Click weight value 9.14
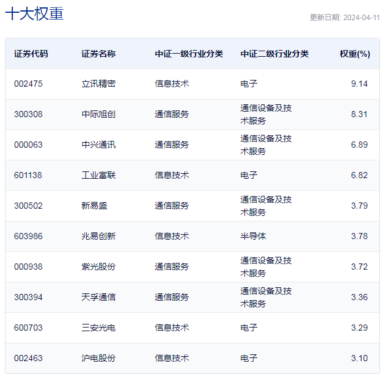This screenshot has height=380, width=383. [359, 84]
